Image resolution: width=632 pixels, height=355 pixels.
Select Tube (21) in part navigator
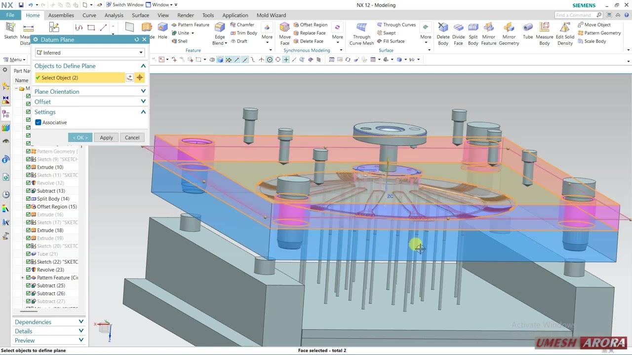coord(47,254)
